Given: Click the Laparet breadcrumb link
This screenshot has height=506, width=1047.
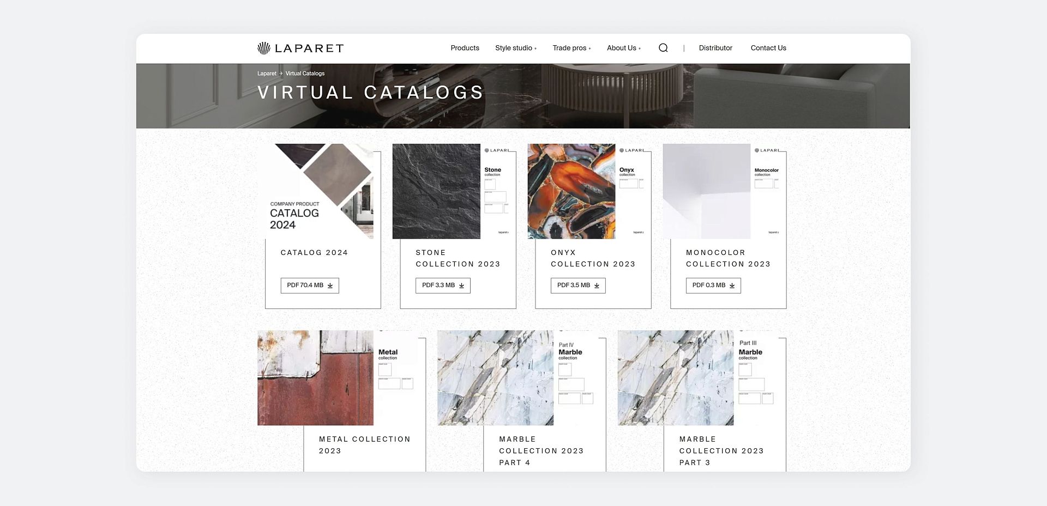Looking at the screenshot, I should click(x=267, y=74).
